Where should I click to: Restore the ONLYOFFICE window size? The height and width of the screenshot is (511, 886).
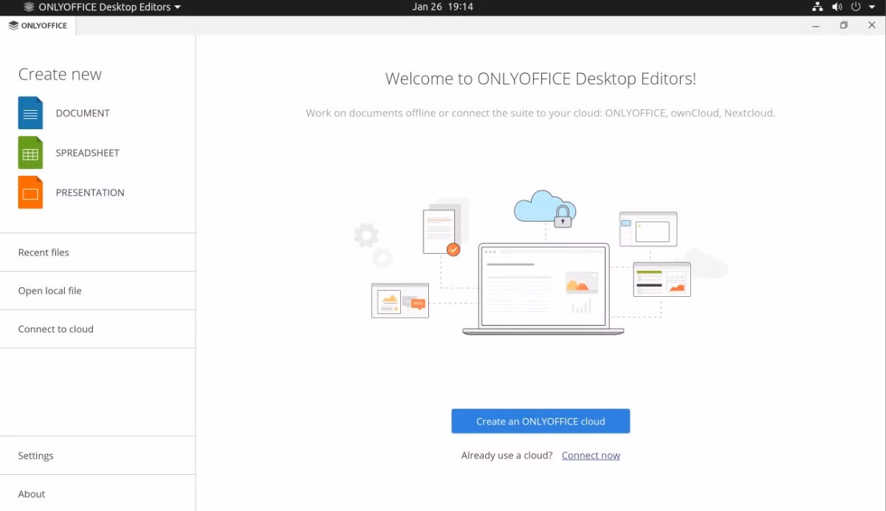tap(844, 25)
